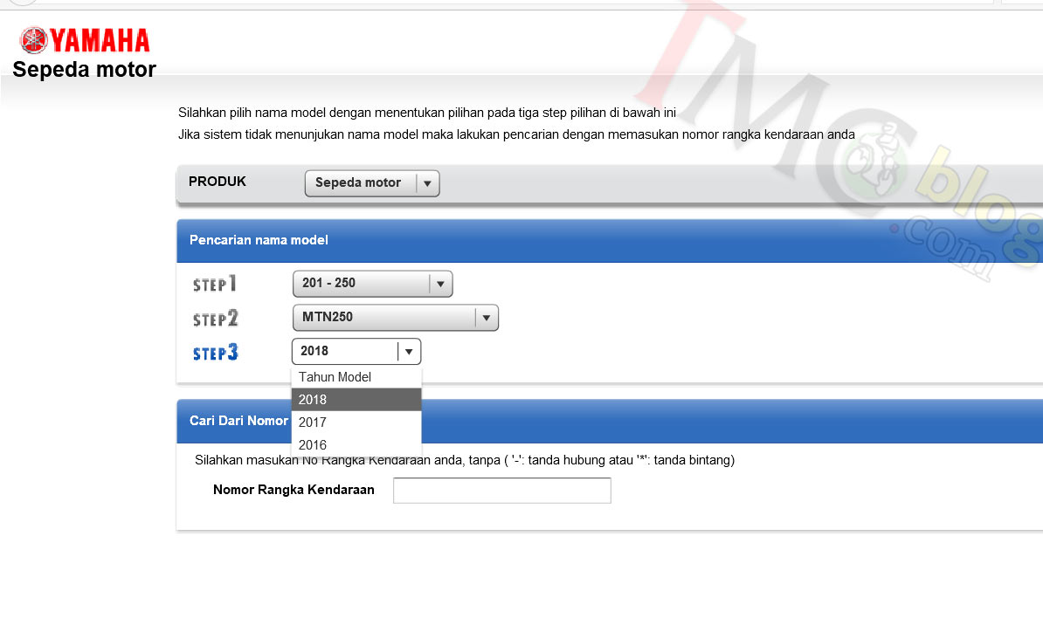Click the Pencarian nama model header
1043x639 pixels.
259,240
